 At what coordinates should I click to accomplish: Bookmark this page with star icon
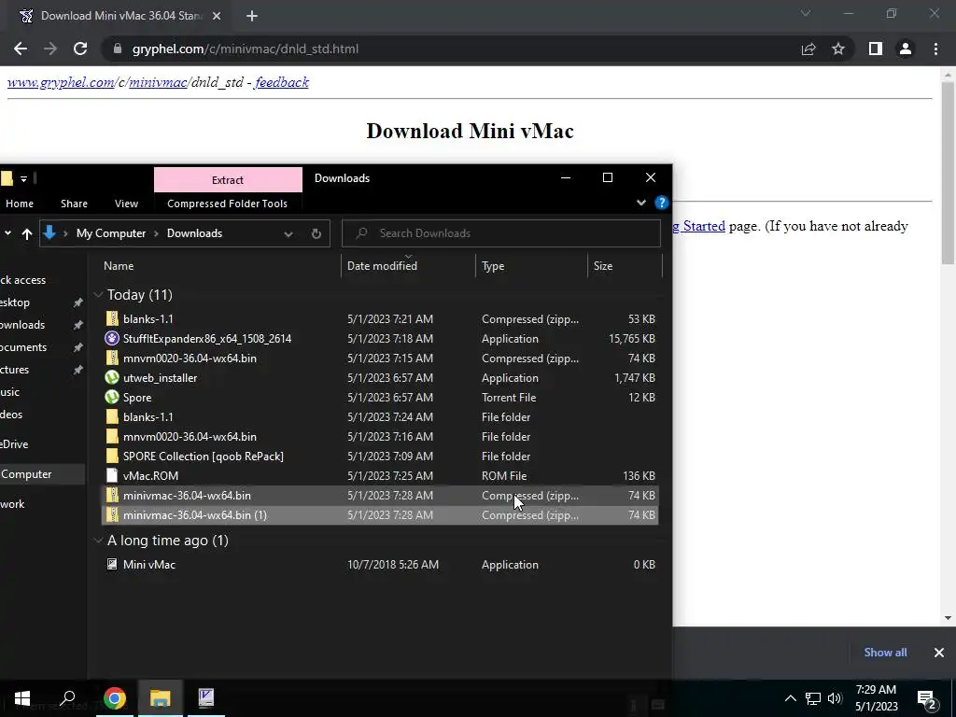point(838,49)
